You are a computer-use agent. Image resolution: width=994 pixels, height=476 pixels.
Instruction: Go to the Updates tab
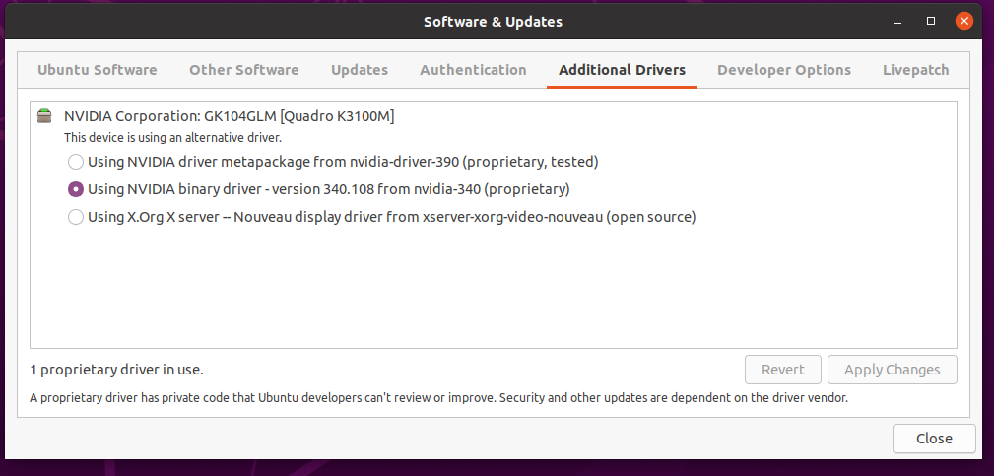(x=359, y=70)
